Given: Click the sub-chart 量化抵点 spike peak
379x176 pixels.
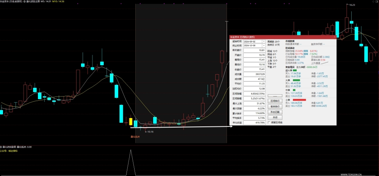Looking at the screenshot, I should [x=131, y=150].
